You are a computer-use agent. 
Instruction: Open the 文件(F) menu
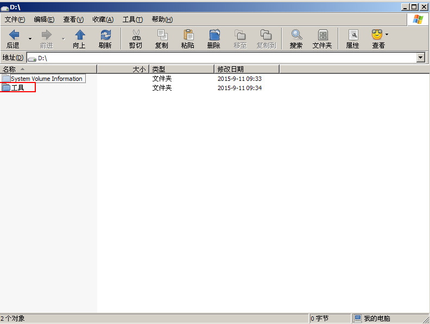click(15, 20)
